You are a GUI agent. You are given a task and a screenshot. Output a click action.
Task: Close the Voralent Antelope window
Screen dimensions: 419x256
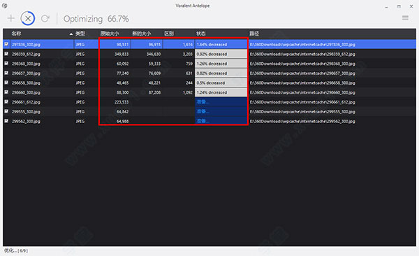point(411,6)
